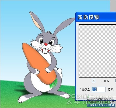Image resolution: width=116 pixels, height=108 pixels.
Task: Click the 半径(R) label
Action: (x=84, y=90)
